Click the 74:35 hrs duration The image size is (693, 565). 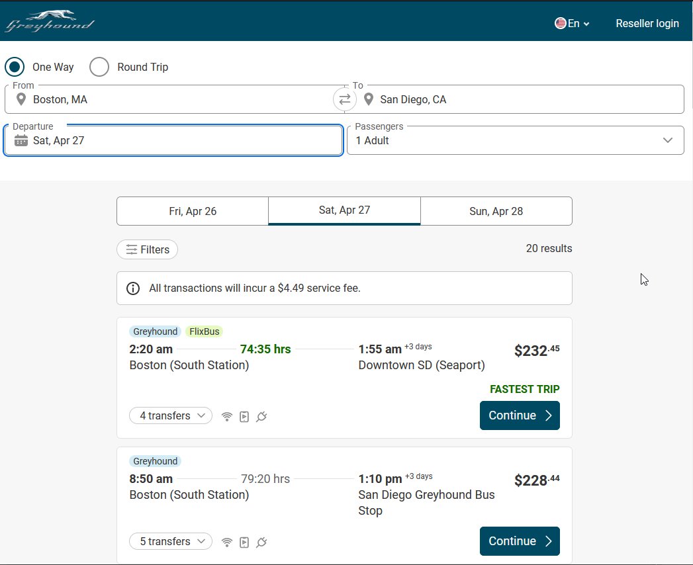[265, 349]
